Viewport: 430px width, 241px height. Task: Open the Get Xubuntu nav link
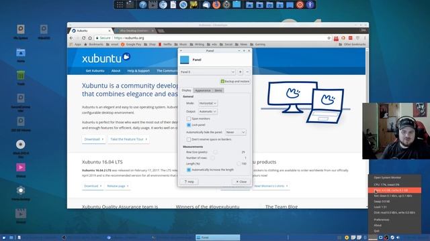pyautogui.click(x=95, y=71)
